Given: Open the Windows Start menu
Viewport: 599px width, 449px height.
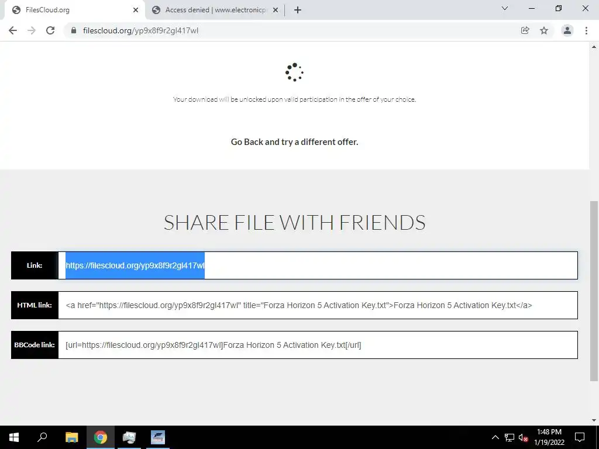Looking at the screenshot, I should pos(14,437).
